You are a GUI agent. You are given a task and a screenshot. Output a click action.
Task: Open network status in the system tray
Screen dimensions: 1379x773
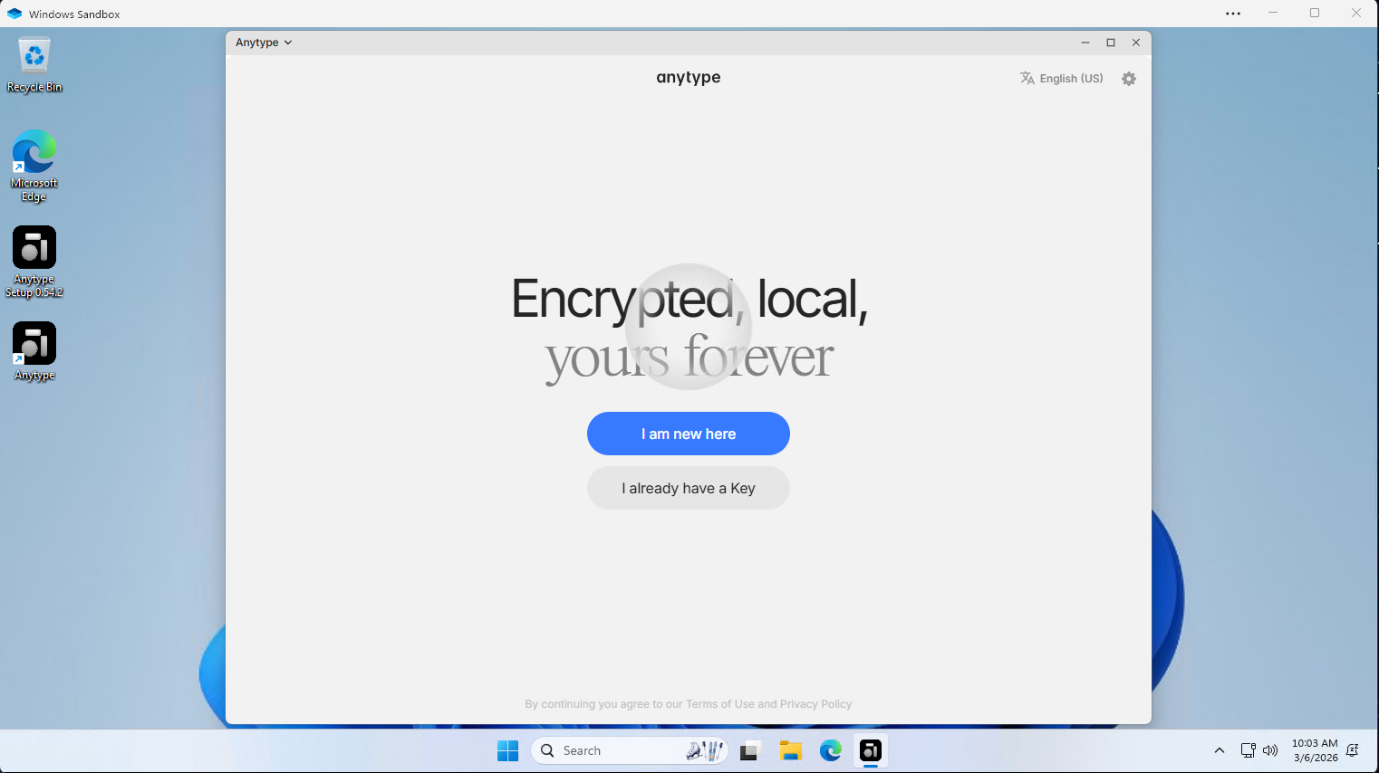coord(1249,750)
